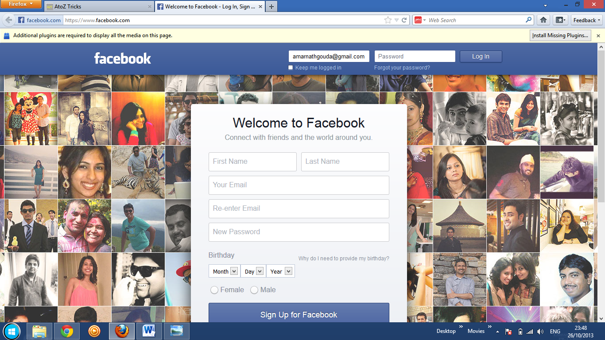Open the Bookmarks menu toolbar icon
Screen dimensions: 605x340
(x=560, y=20)
